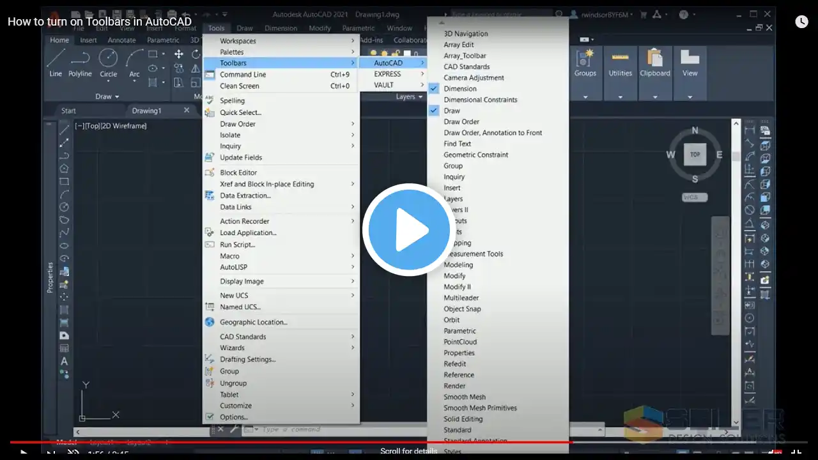Expand the Wizards submenu
Image resolution: width=818 pixels, height=460 pixels.
(281, 348)
